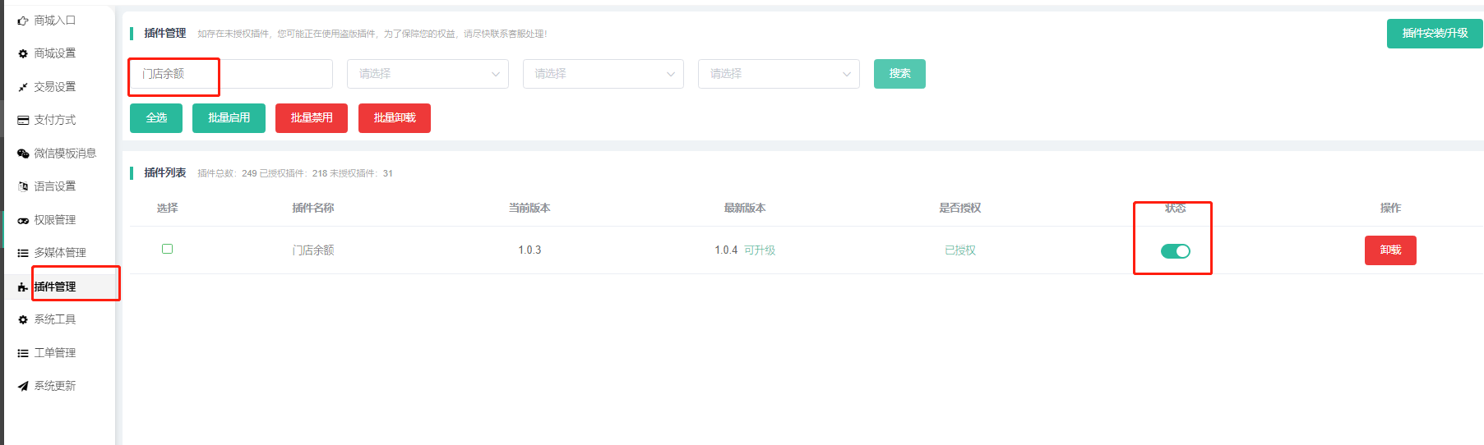Screen dimensions: 1484x445
Task: Toggle the 门店余额 plugin status switch
Action: point(1176,251)
